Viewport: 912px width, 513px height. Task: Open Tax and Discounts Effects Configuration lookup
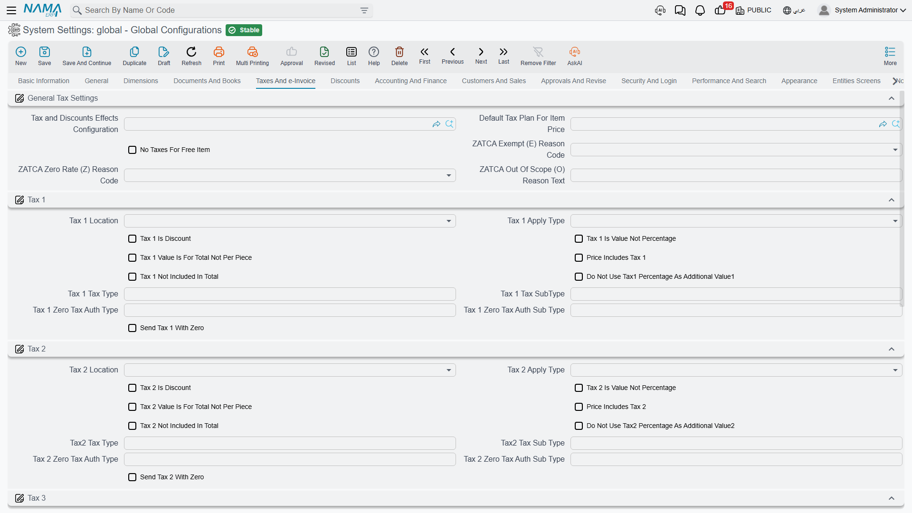(449, 124)
